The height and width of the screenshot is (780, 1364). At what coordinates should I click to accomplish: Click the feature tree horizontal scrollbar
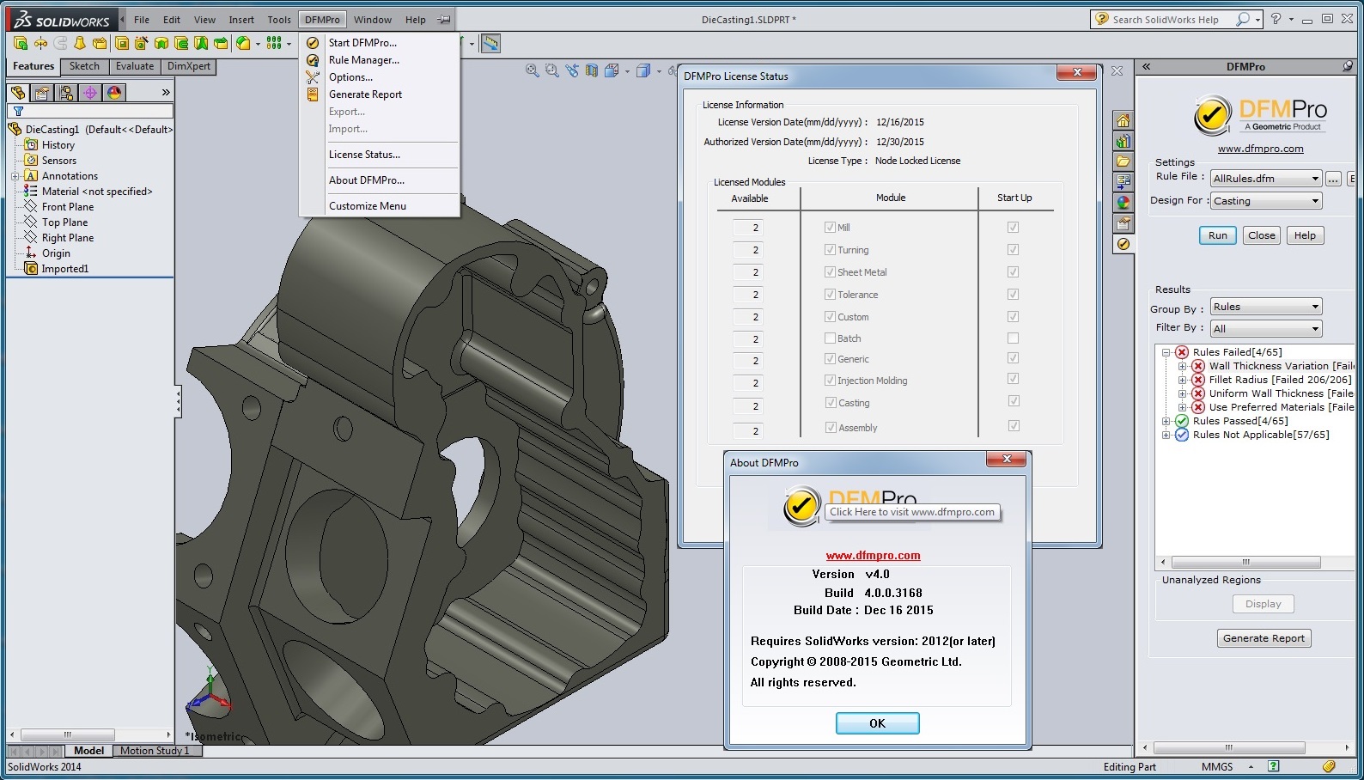coord(67,735)
